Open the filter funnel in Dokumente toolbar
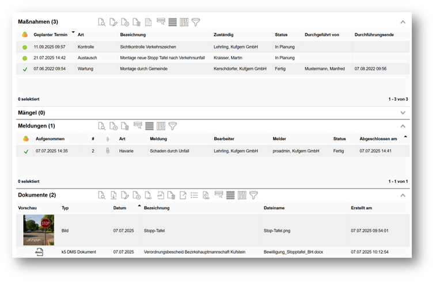The image size is (436, 282). (253, 195)
